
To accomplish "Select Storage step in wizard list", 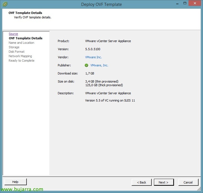I will point(14,47).
